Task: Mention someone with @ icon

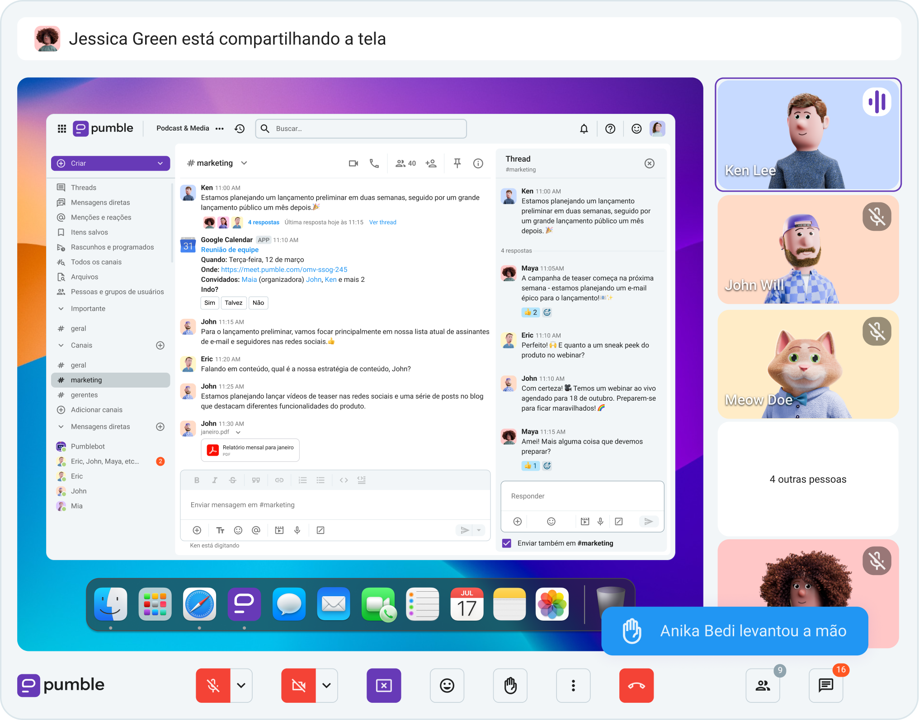Action: (256, 530)
